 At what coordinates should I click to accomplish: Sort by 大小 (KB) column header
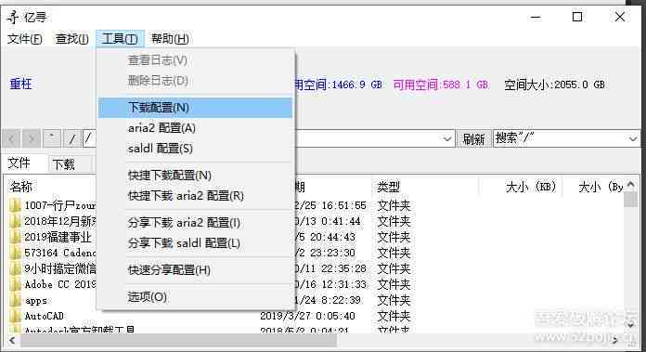pyautogui.click(x=531, y=187)
